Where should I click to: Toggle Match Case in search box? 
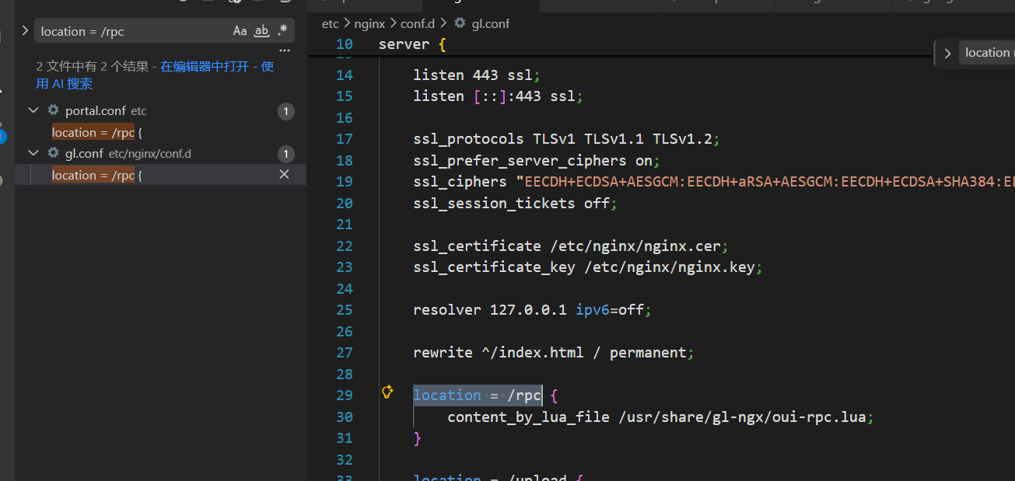click(240, 31)
